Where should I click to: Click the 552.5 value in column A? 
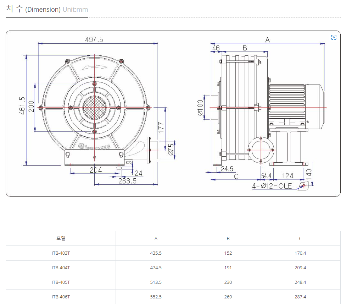tap(156, 297)
